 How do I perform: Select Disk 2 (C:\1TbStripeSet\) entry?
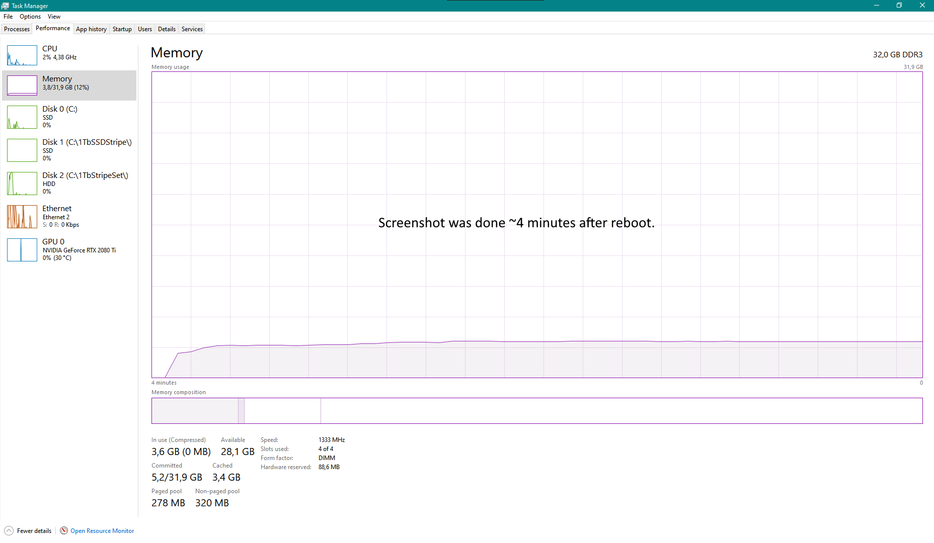coord(69,184)
